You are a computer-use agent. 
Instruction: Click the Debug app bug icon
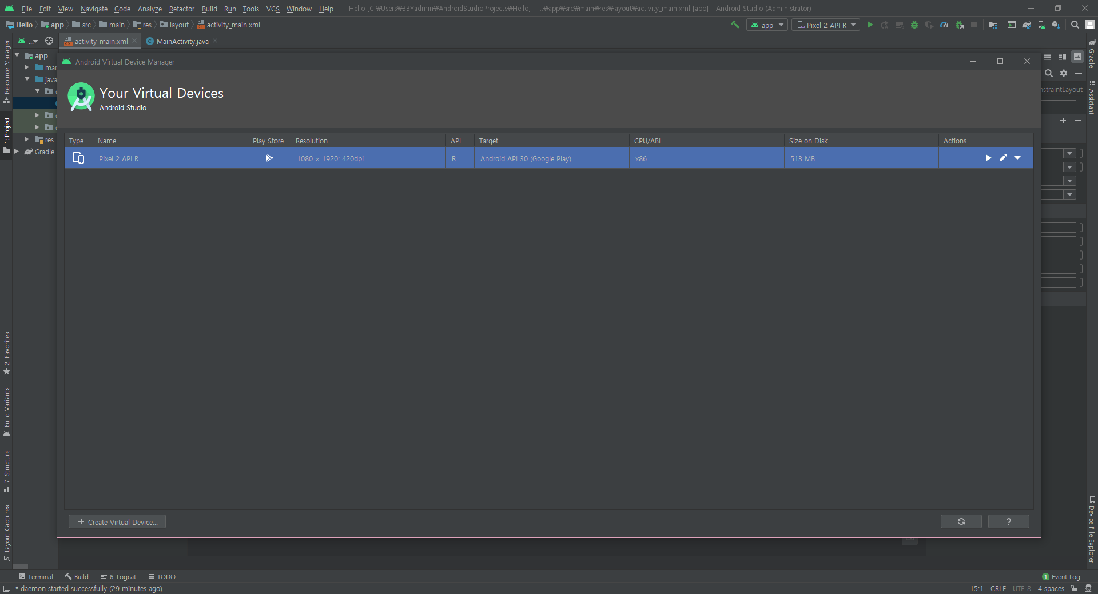[x=914, y=25]
